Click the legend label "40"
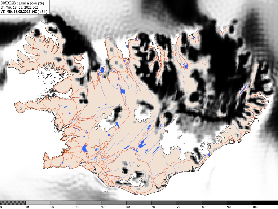This screenshot has width=278, height=209. 103,207
